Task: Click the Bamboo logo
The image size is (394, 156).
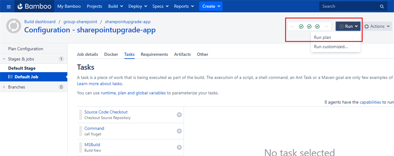Action: coord(34,6)
